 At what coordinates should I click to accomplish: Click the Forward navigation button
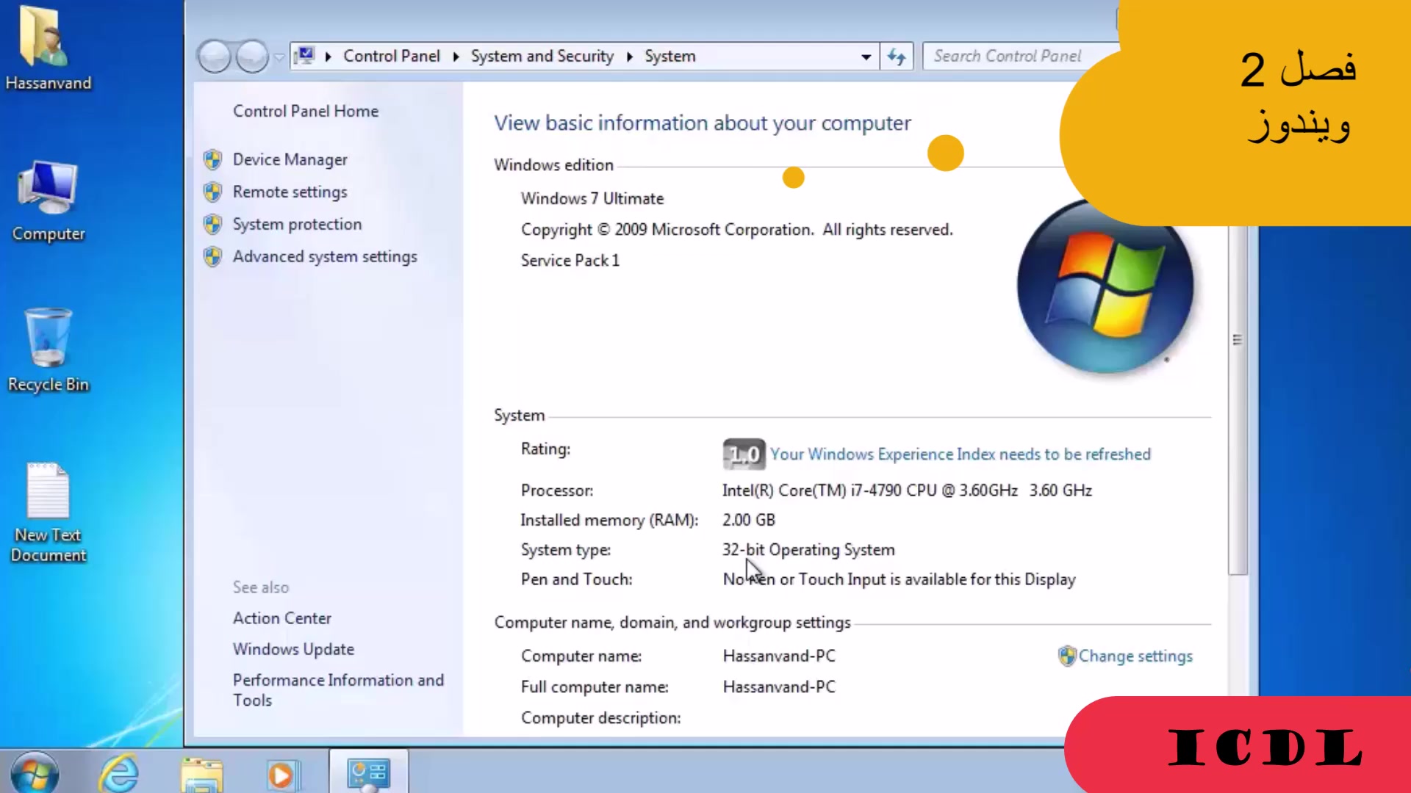(252, 57)
